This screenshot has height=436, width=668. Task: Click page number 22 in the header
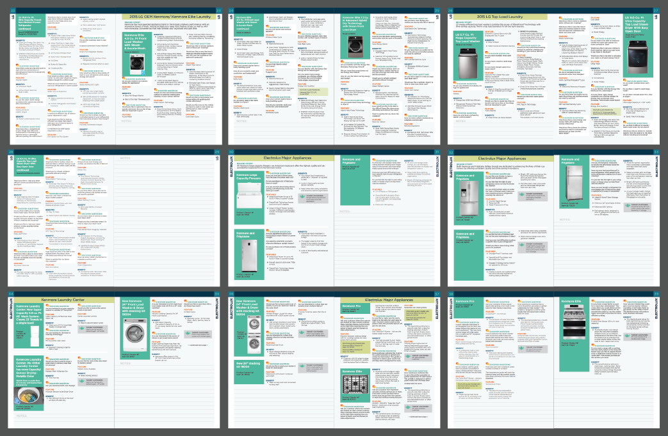[12, 11]
